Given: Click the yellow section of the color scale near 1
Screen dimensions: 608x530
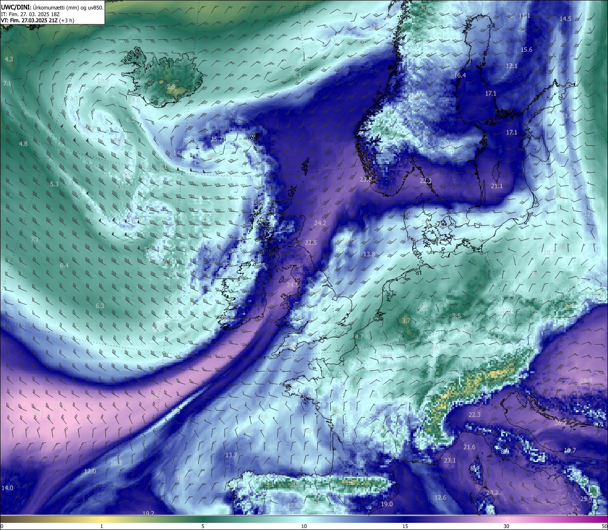Looking at the screenshot, I should tap(101, 519).
